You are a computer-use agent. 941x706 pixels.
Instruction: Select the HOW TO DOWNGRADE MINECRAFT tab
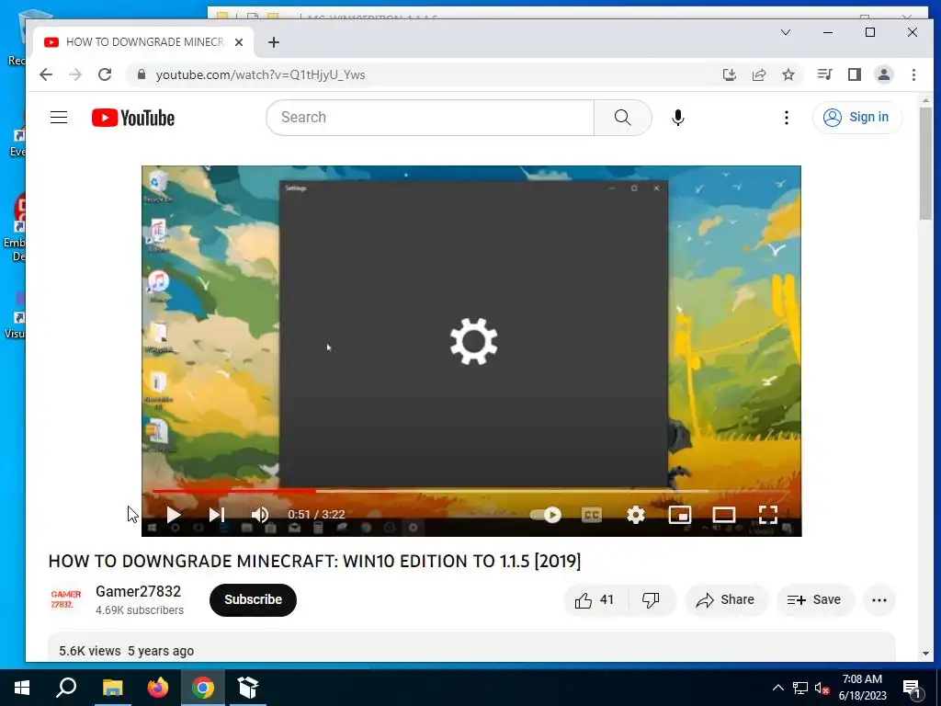142,42
